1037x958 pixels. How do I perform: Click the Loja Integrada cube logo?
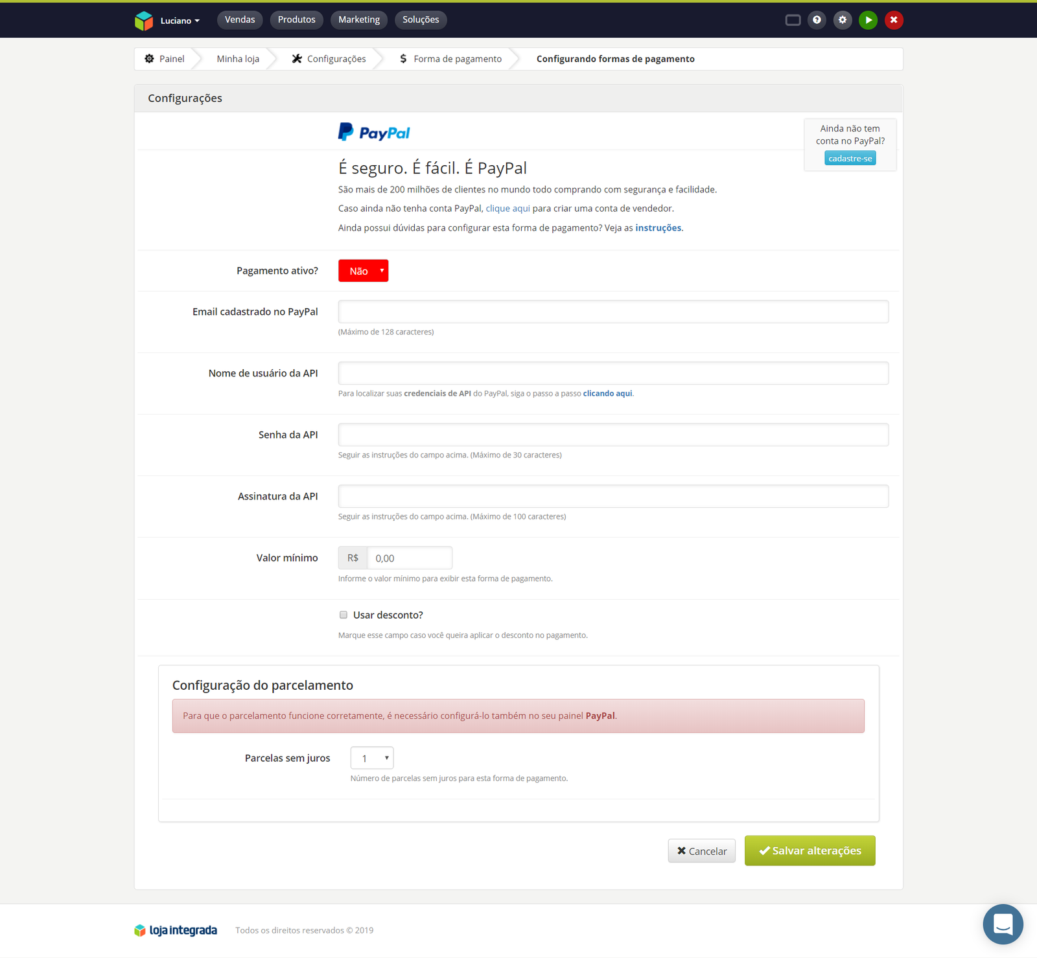[x=143, y=21]
